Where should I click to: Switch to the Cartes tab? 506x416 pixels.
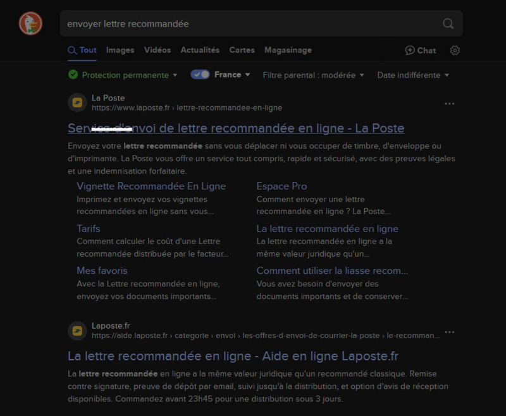pyautogui.click(x=242, y=50)
